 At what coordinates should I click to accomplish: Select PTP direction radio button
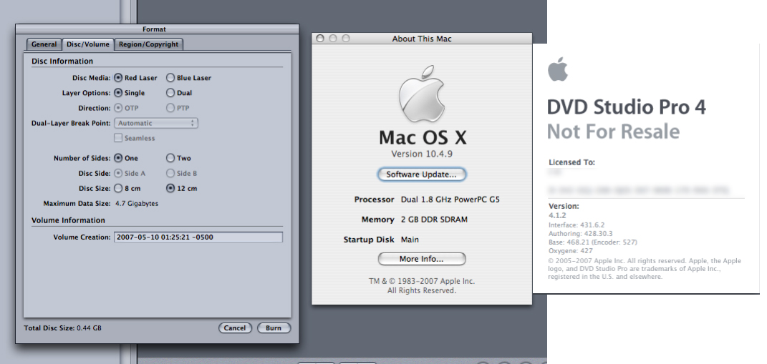pos(170,108)
